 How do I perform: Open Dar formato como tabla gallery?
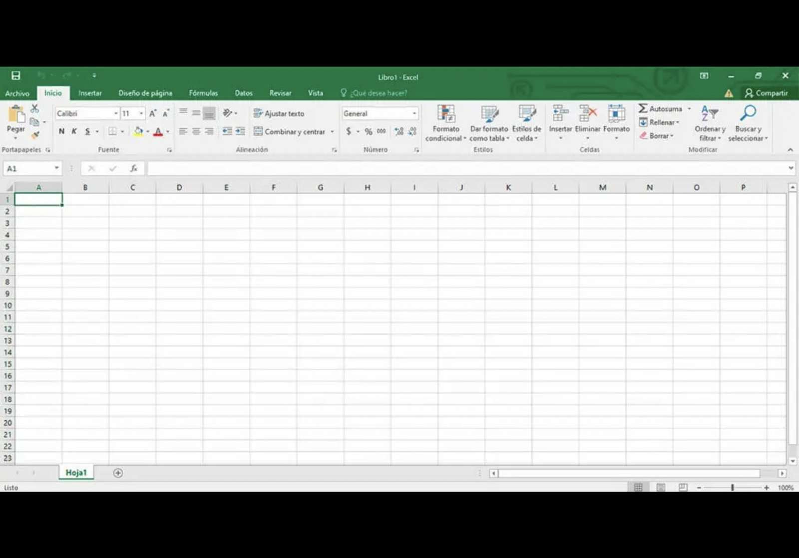coord(489,123)
